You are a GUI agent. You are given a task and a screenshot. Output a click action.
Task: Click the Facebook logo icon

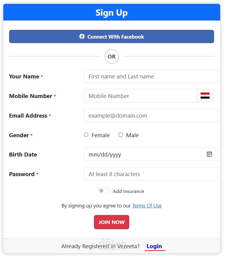coord(82,36)
